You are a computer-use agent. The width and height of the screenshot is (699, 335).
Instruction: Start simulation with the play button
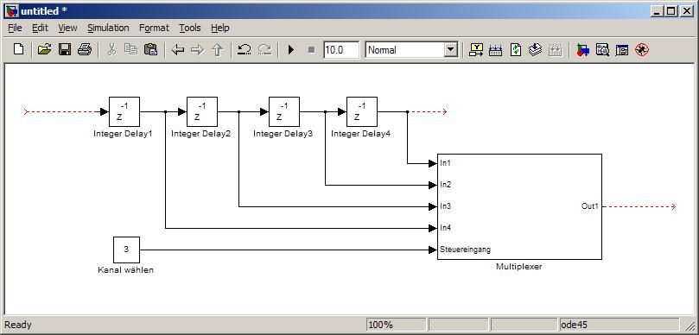(x=291, y=50)
